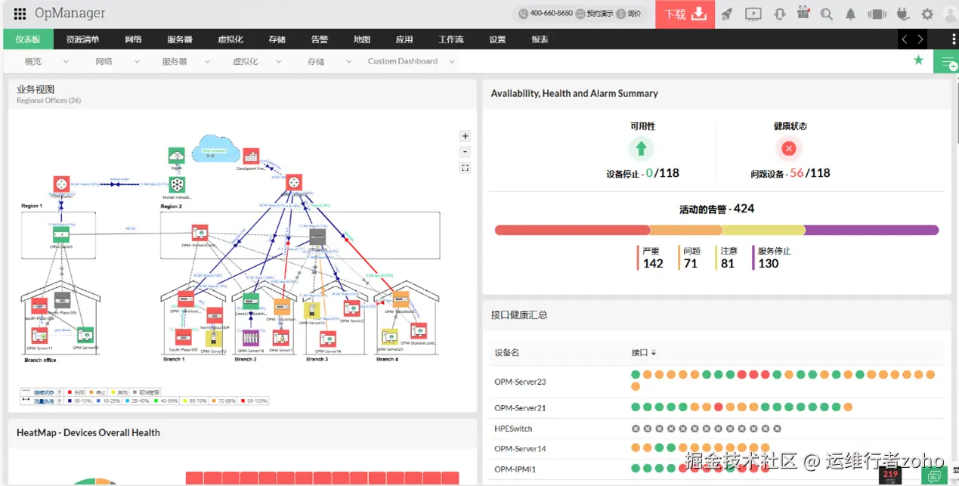Open the 网络 menu in the black bar
This screenshot has height=486, width=959.
click(133, 39)
